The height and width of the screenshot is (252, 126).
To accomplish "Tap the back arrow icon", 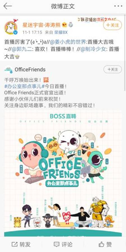I will coord(8,6).
